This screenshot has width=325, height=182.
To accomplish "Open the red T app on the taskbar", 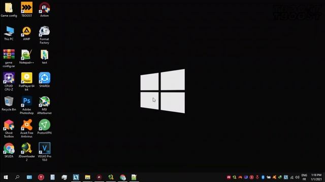I will 41,177.
